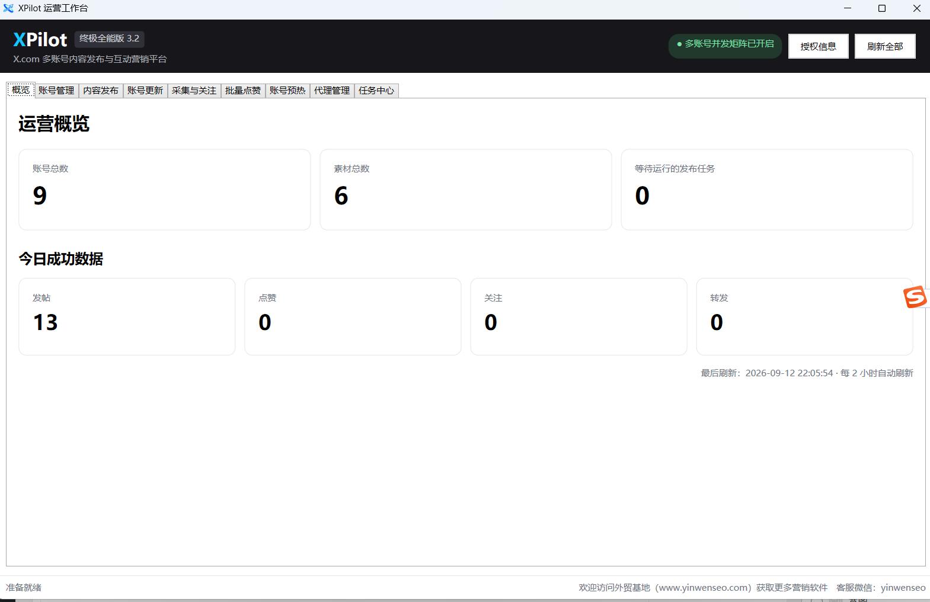Minimize the XPilot window

click(848, 8)
